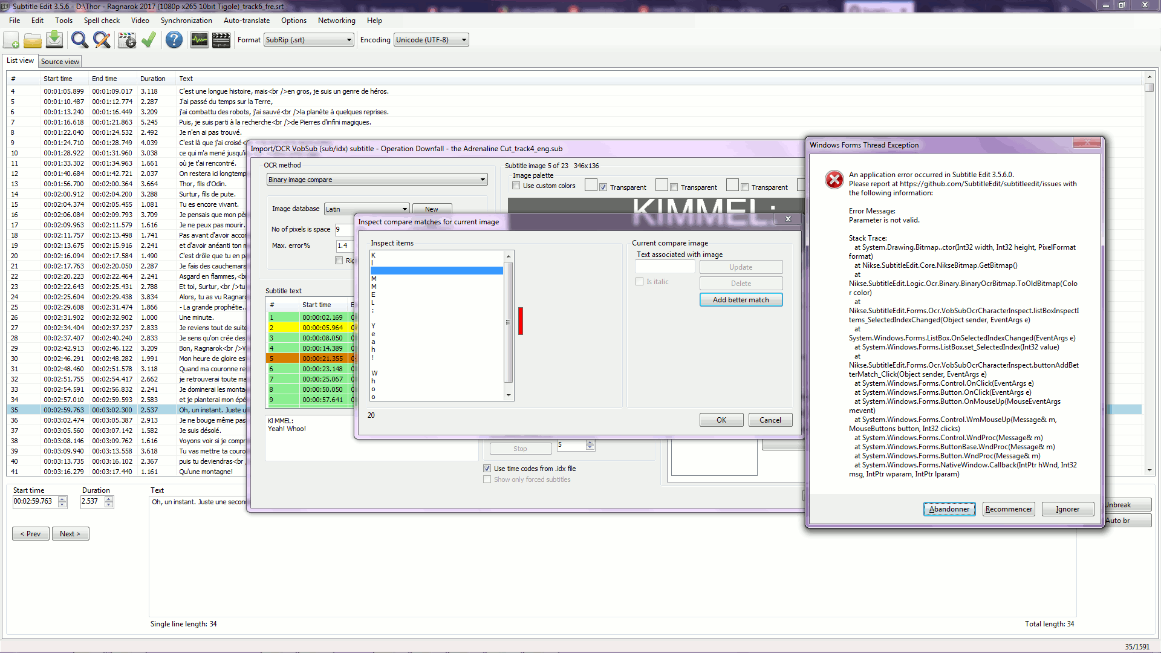Uncheck the checked Transparent checkbox
The height and width of the screenshot is (653, 1161).
coord(603,187)
